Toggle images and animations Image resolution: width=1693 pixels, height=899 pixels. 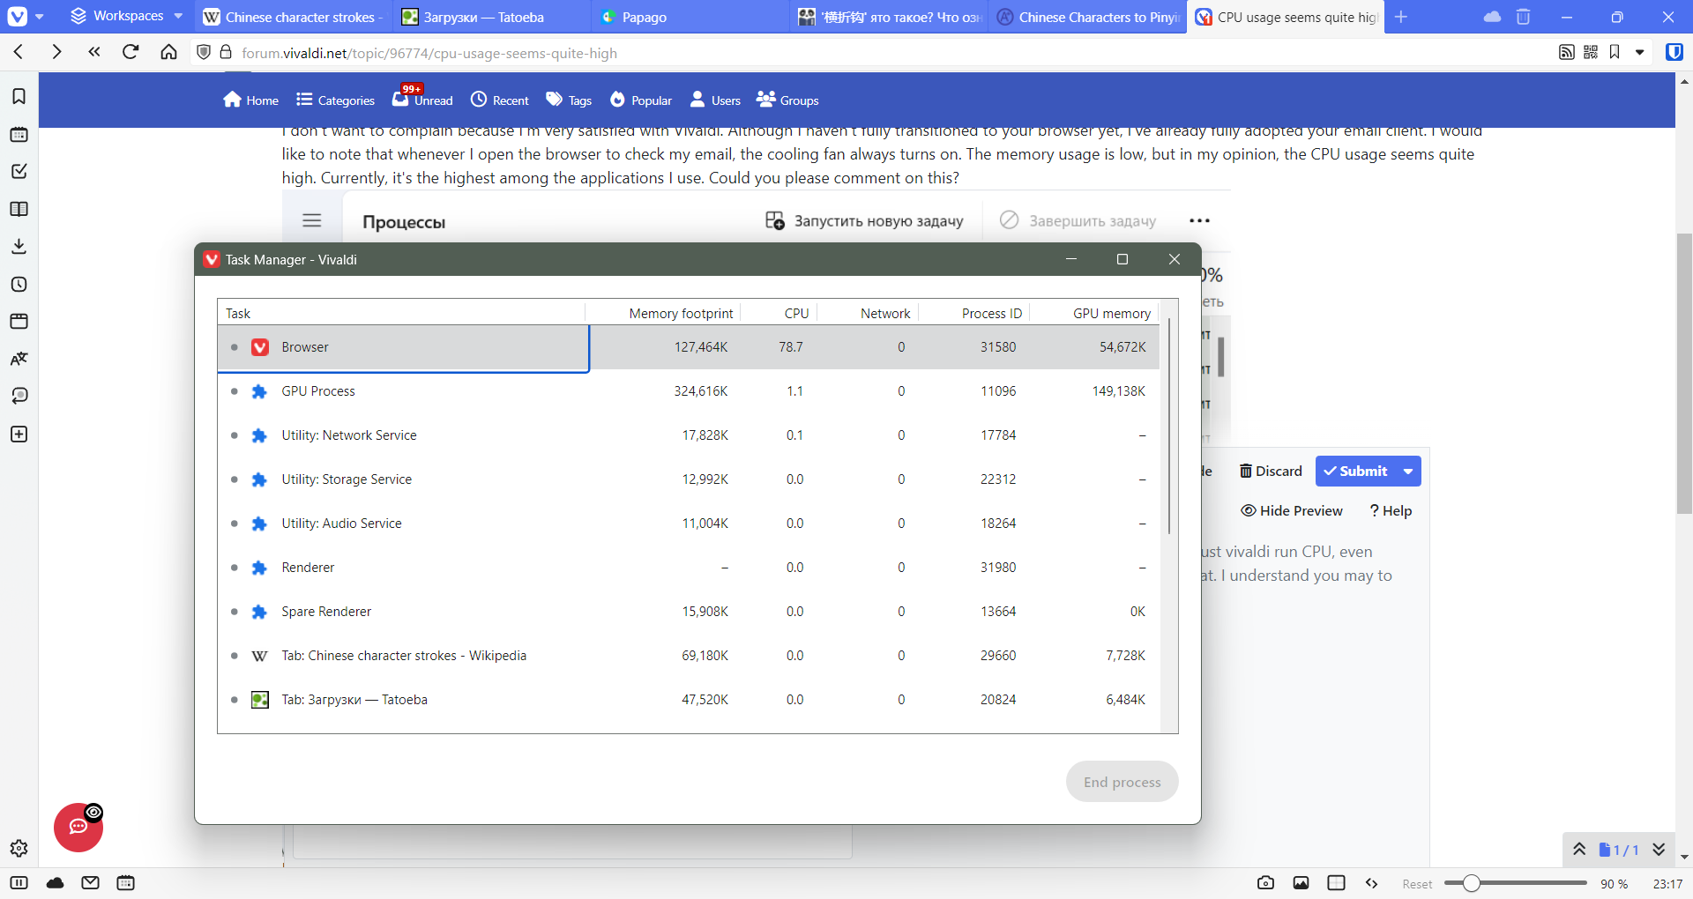[1301, 883]
